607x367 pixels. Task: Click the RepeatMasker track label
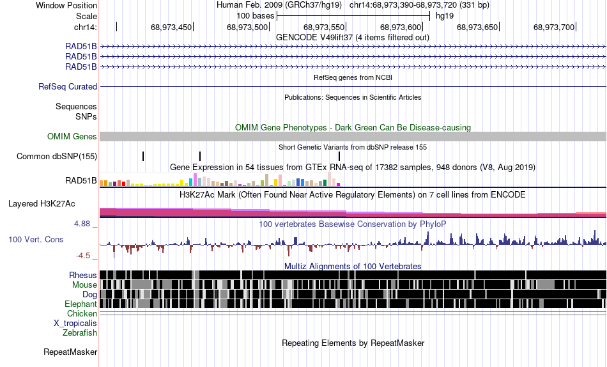pyautogui.click(x=70, y=352)
